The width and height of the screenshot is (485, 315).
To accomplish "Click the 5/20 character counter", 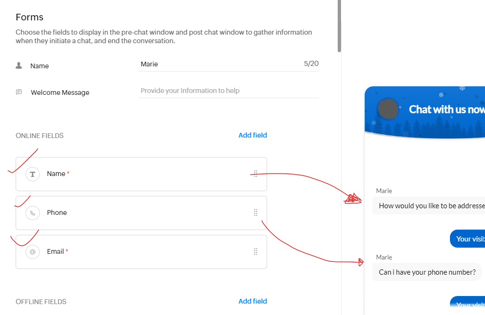I will coord(311,64).
